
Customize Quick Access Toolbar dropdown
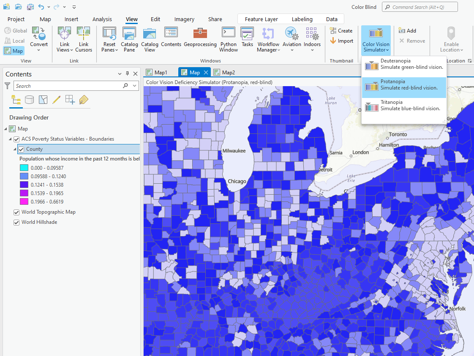pos(74,7)
